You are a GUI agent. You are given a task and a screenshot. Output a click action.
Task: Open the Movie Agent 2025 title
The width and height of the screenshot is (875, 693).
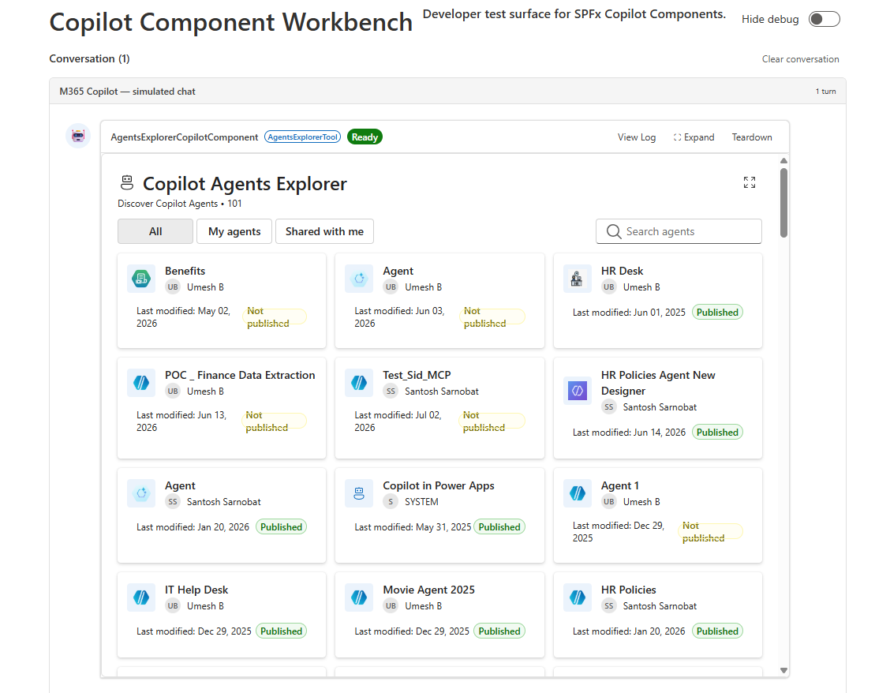pyautogui.click(x=428, y=590)
